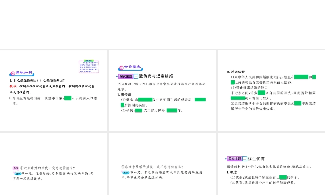Click text 阅读教材 P41~P42
Screen dimensions: 325x195
242,167
